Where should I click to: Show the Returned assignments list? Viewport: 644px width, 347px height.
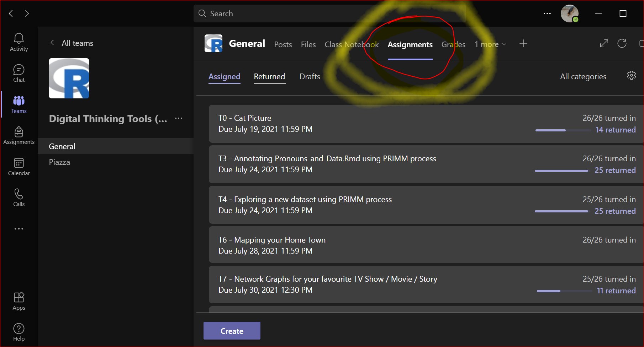coord(269,76)
